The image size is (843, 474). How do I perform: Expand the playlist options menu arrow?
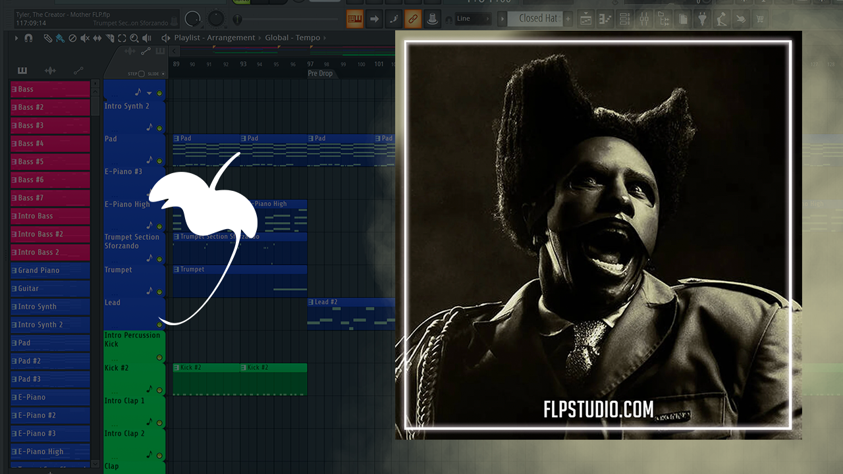[16, 38]
